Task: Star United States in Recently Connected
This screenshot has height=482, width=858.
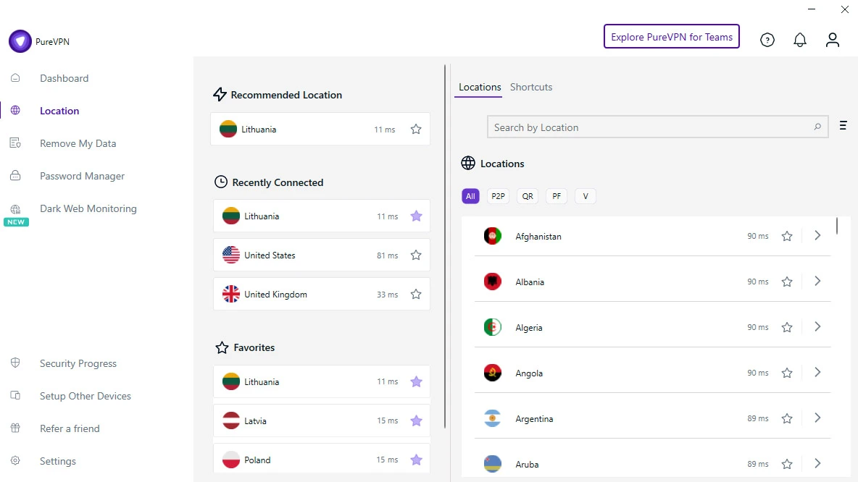Action: coord(416,255)
